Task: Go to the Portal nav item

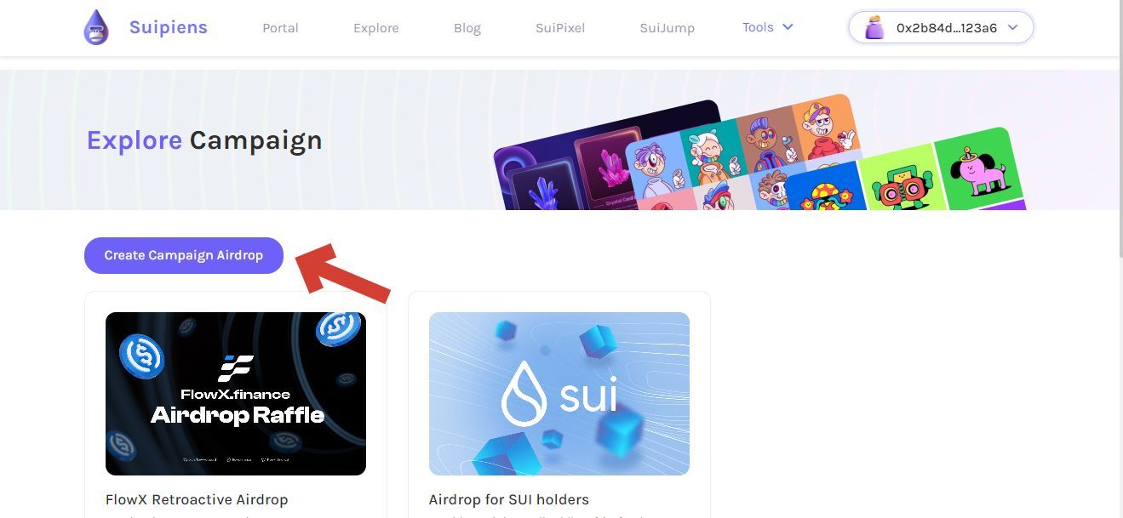Action: tap(280, 28)
